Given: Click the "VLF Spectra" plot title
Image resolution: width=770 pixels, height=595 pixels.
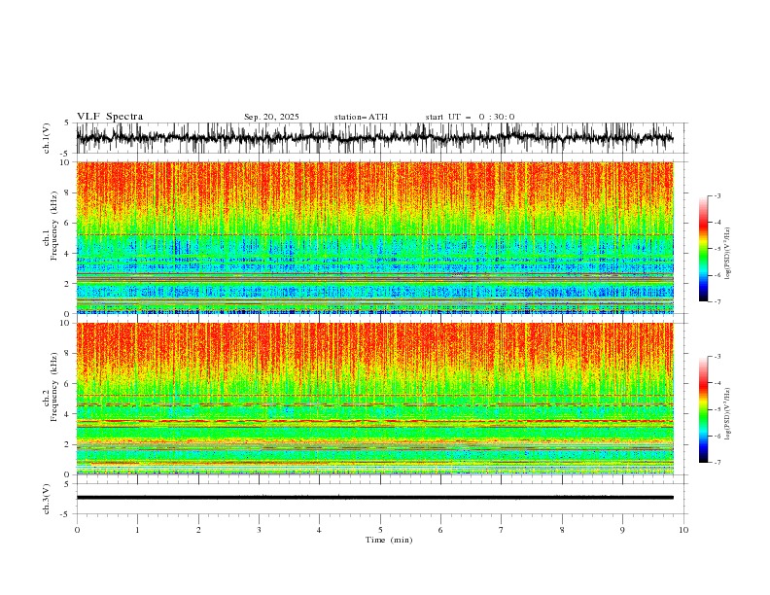Looking at the screenshot, I should pos(110,117).
